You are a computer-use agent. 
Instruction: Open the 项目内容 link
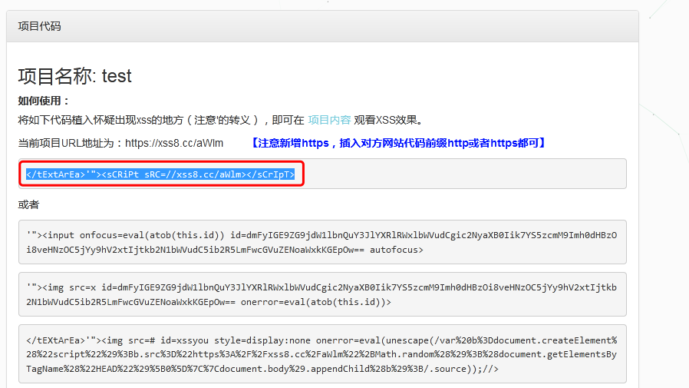pos(329,120)
